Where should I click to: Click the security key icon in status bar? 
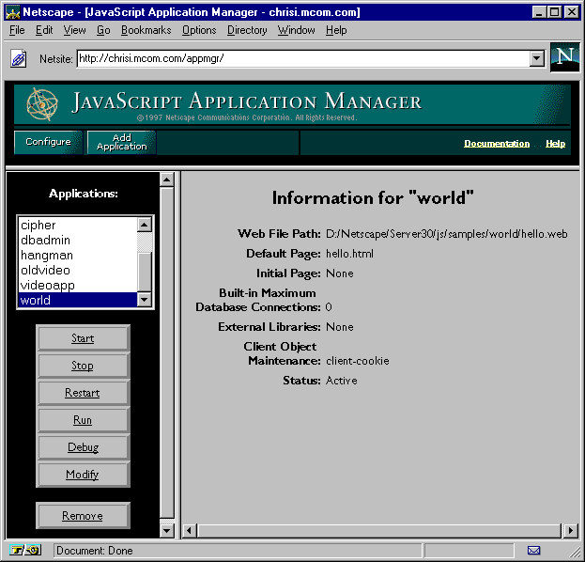point(25,551)
